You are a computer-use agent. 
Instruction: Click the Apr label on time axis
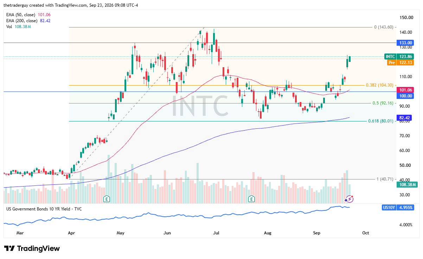[x=71, y=233]
